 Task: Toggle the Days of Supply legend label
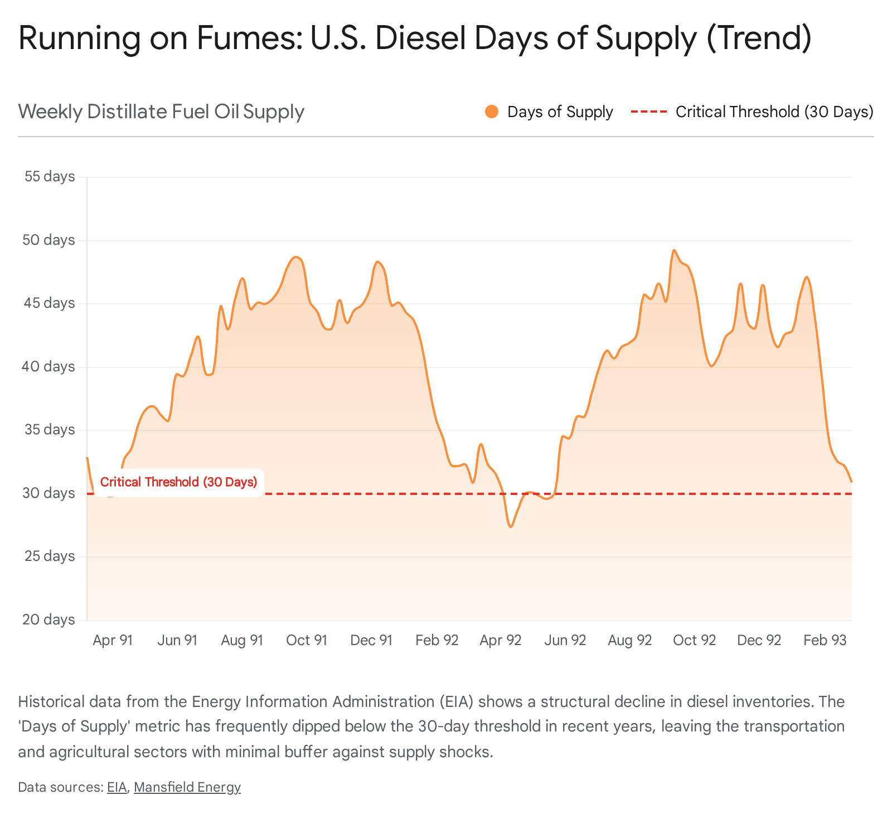pyautogui.click(x=560, y=112)
